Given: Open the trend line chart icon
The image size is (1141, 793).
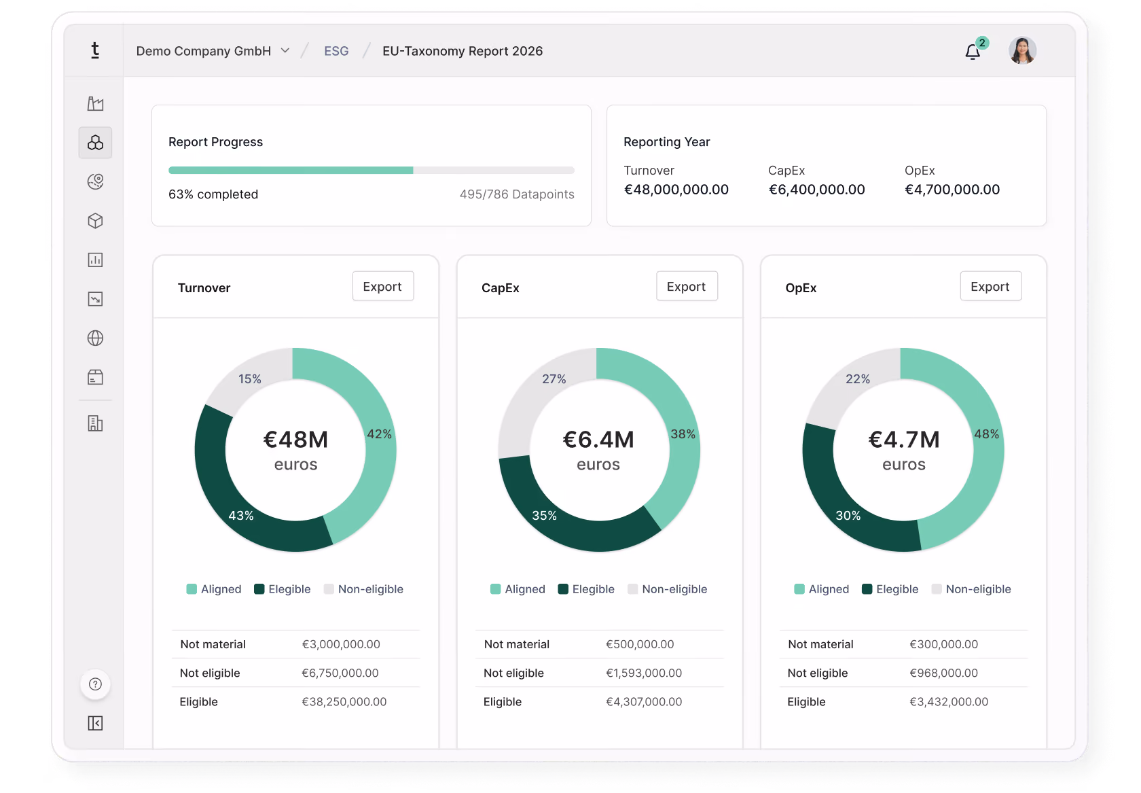Looking at the screenshot, I should [95, 299].
